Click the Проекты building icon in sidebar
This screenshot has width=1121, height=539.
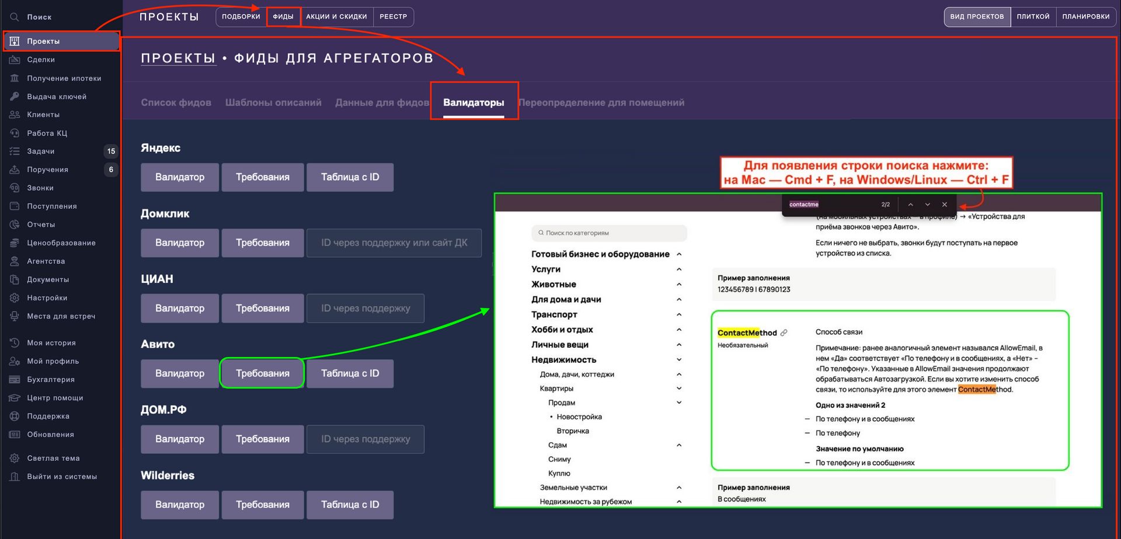[x=15, y=41]
